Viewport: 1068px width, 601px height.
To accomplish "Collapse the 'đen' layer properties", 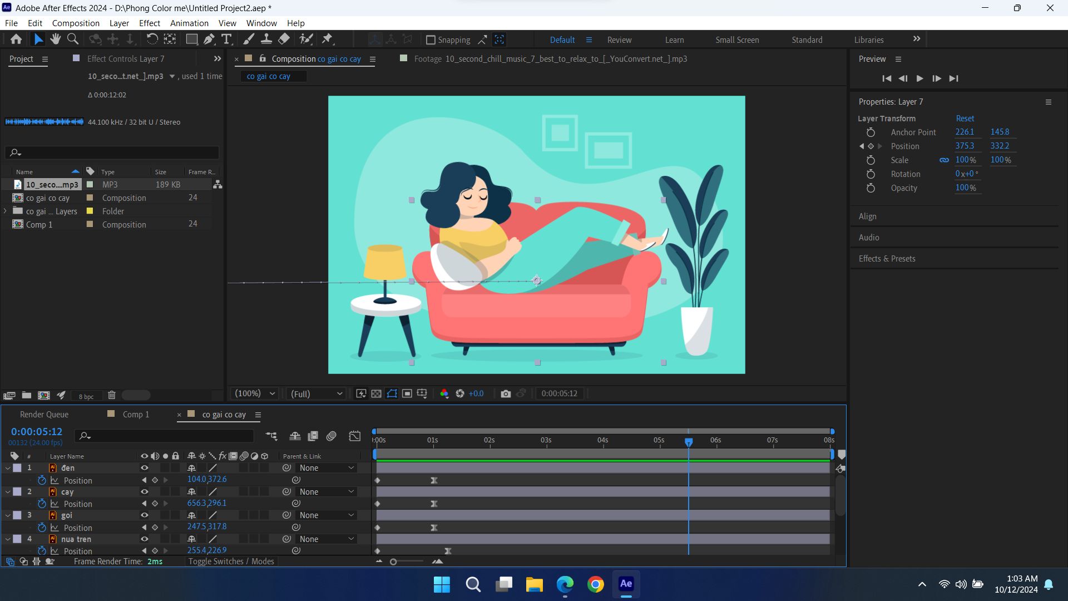I will (8, 469).
